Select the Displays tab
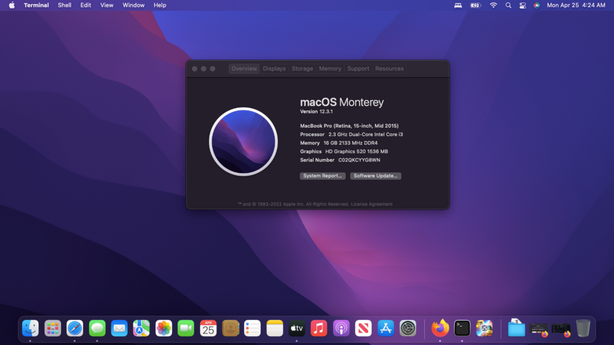Screen dimensions: 614x345 click(274, 69)
